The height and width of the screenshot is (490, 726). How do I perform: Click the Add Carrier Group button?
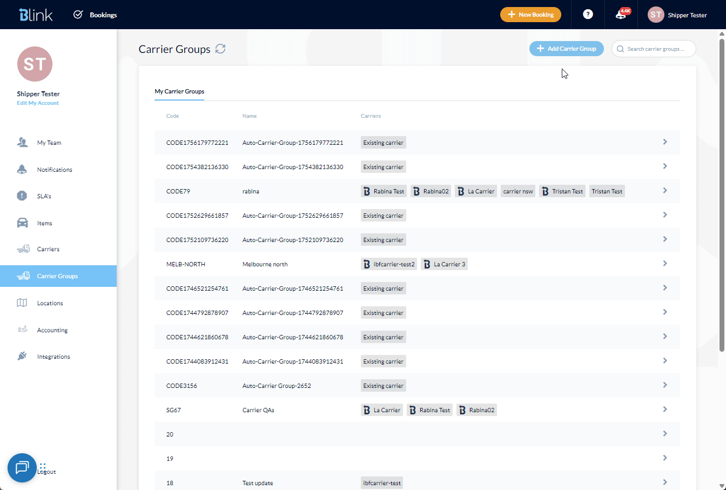[566, 49]
